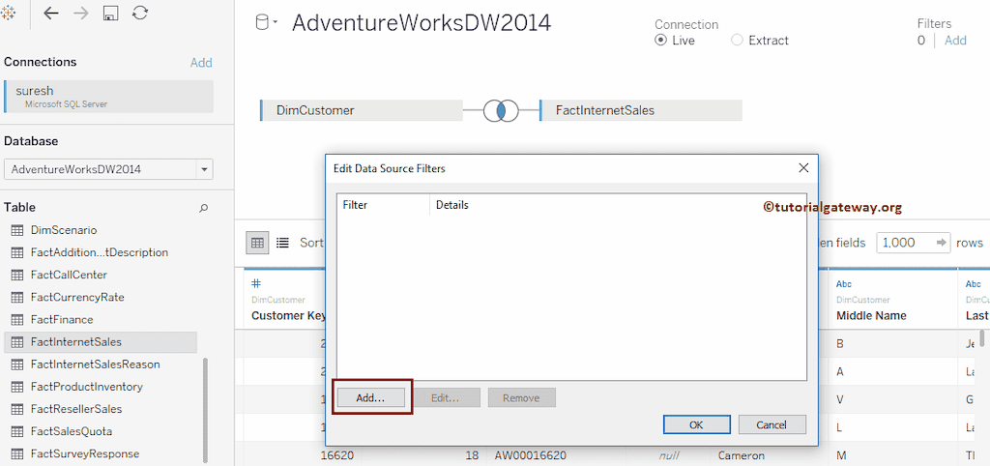Screen dimensions: 990x466
Task: Click the Add... button in the dialog
Action: click(370, 397)
